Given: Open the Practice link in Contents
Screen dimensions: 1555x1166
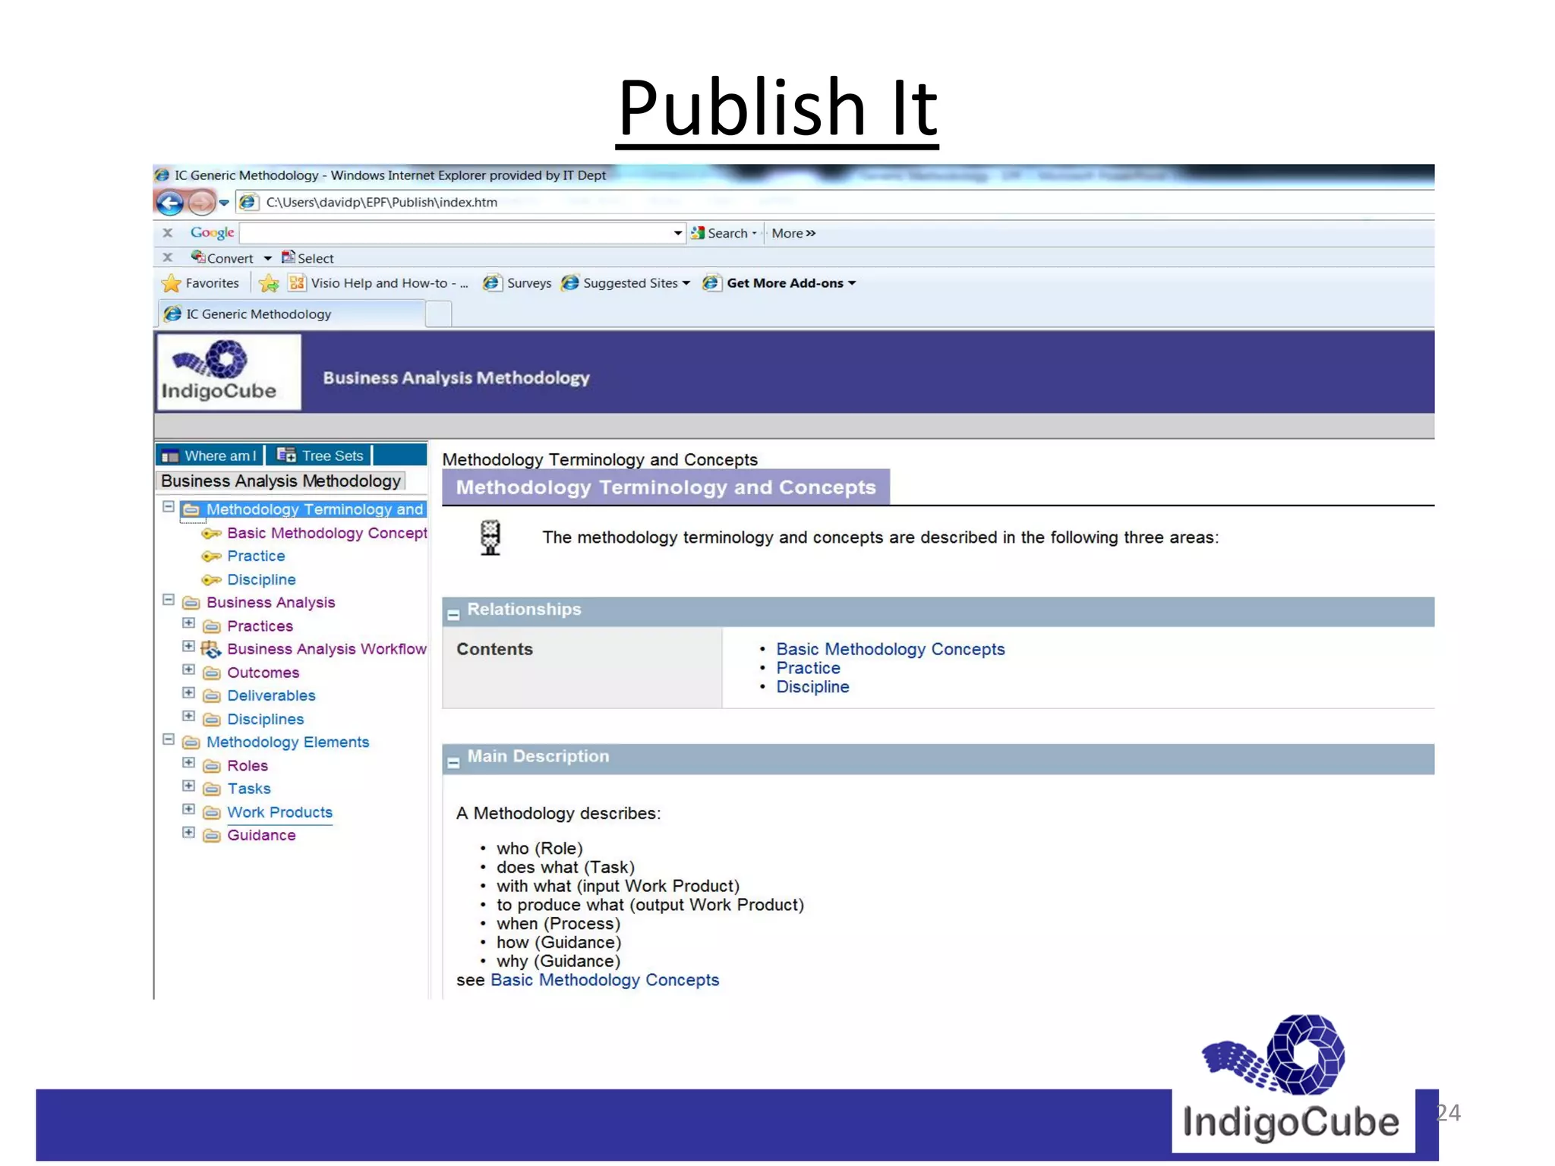Looking at the screenshot, I should (808, 668).
